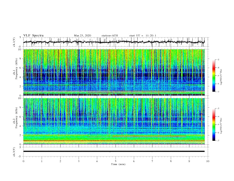Click the ch.1 "Frequency (kHz)" axis label
Viewport: 234px width, 181px height.
(x=17, y=69)
